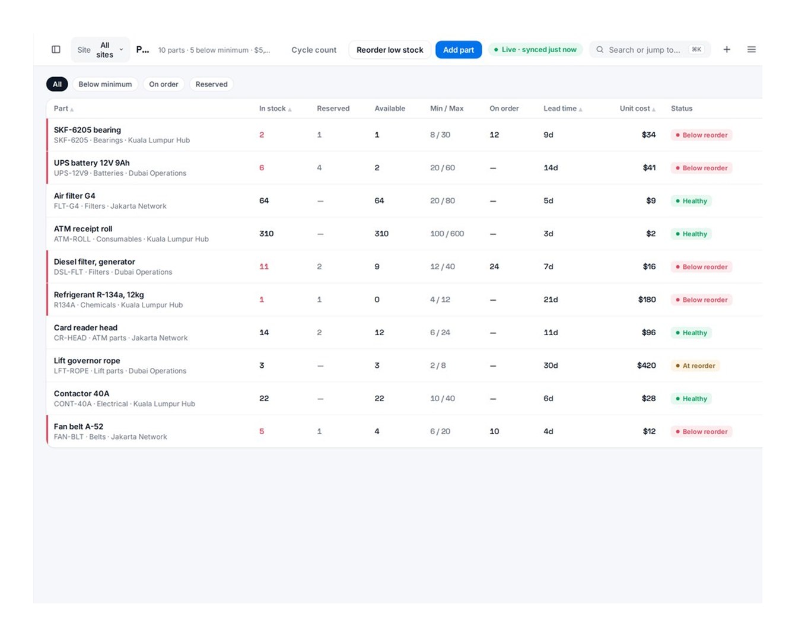Open the Card reader head part

coord(85,327)
